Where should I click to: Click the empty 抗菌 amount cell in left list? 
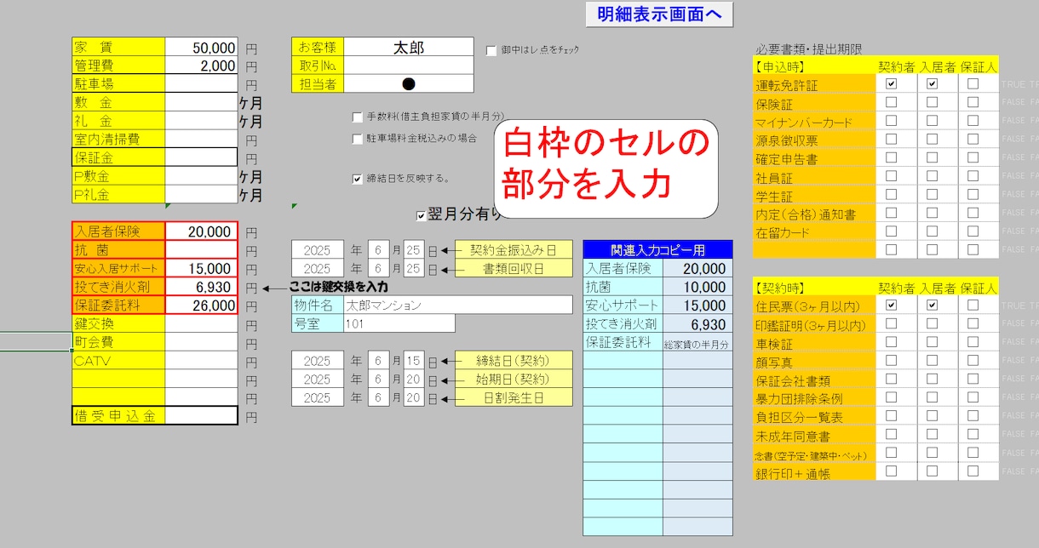tap(202, 249)
